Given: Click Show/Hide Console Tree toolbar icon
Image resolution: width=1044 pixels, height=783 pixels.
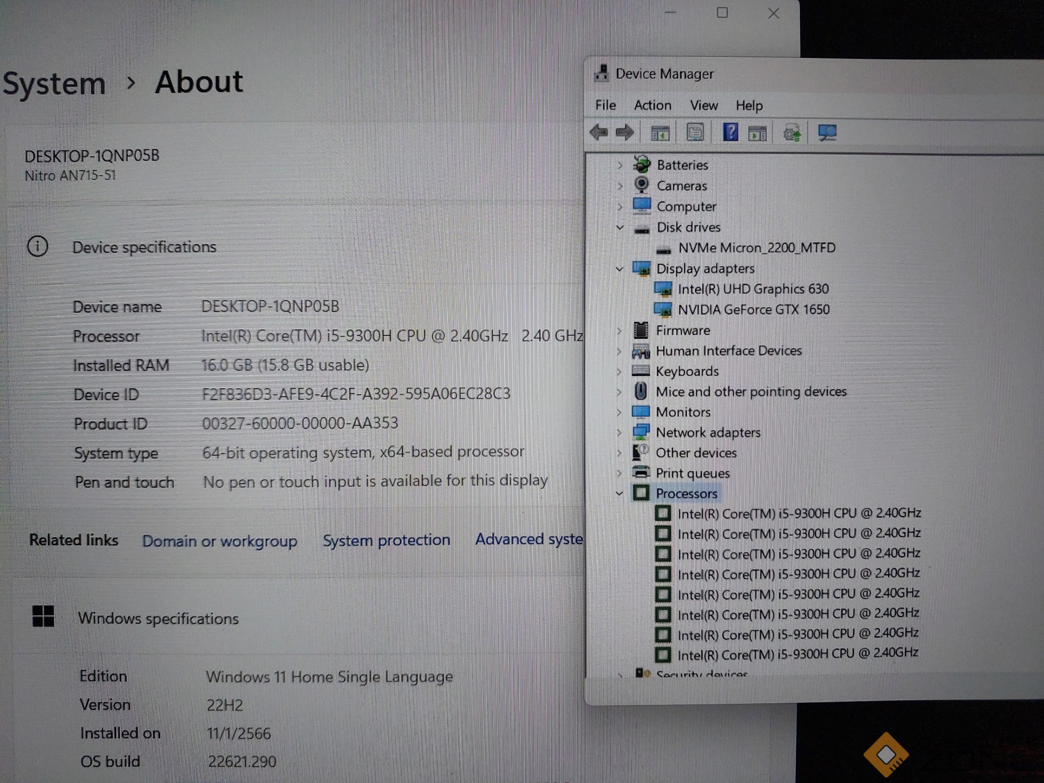Looking at the screenshot, I should (x=660, y=133).
